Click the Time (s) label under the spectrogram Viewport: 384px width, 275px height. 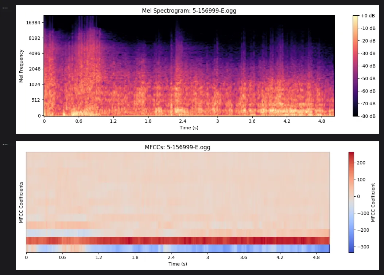click(189, 128)
